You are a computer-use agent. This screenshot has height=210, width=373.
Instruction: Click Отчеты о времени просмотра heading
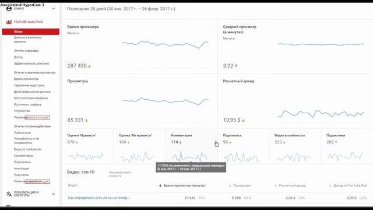pos(34,72)
